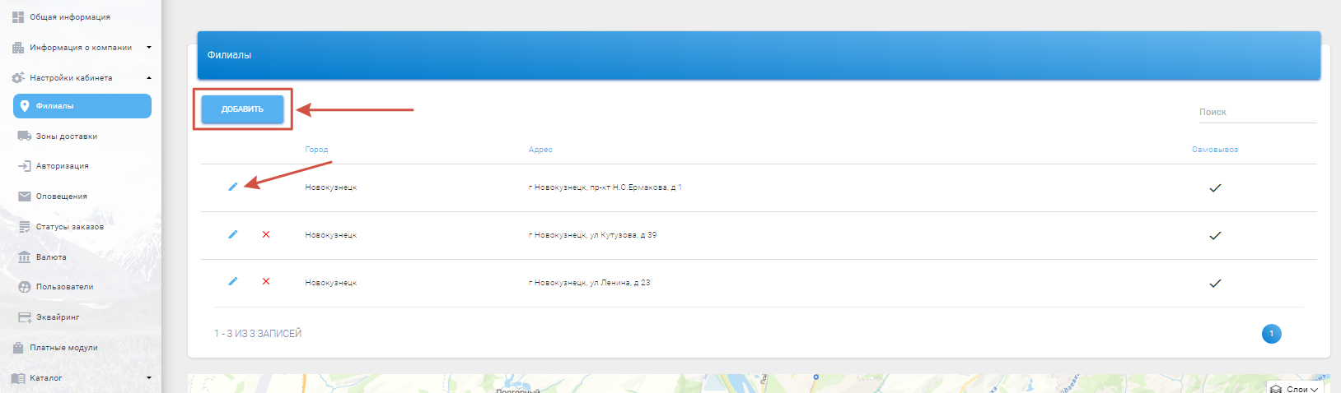
Task: Toggle Самовывоз checkmark for Ленина branch
Action: pyautogui.click(x=1214, y=284)
